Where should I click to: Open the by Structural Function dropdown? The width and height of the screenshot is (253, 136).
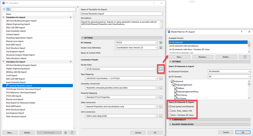pos(229,71)
